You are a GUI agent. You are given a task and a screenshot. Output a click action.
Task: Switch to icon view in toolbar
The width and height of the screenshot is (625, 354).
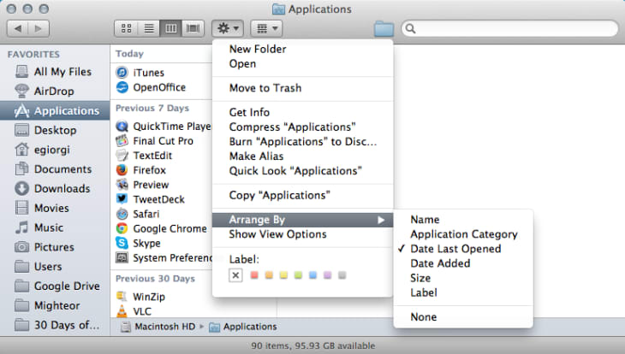point(127,28)
